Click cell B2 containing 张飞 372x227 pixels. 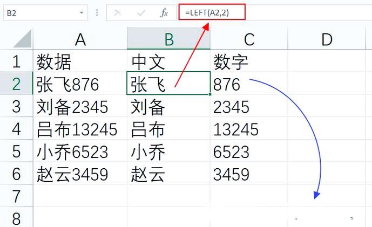pos(168,84)
